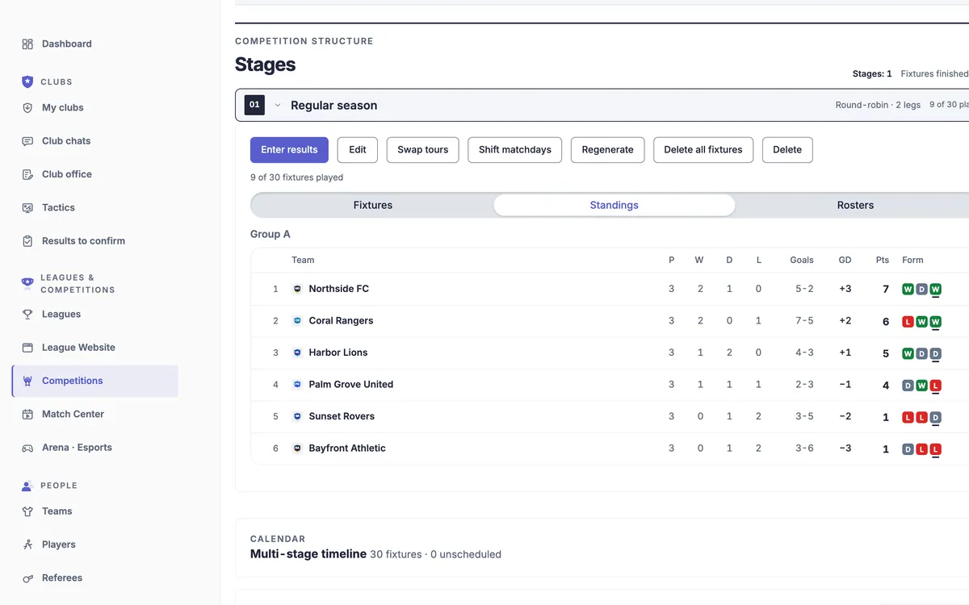This screenshot has height=605, width=969.
Task: Click the People section person icon
Action: (27, 486)
